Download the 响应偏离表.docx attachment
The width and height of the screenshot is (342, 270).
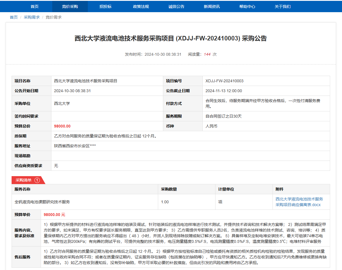click(299, 202)
